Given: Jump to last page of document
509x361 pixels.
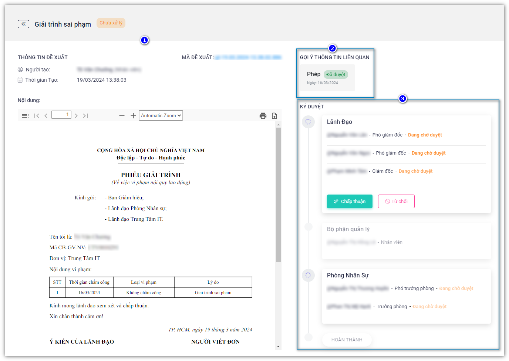Looking at the screenshot, I should 85,116.
